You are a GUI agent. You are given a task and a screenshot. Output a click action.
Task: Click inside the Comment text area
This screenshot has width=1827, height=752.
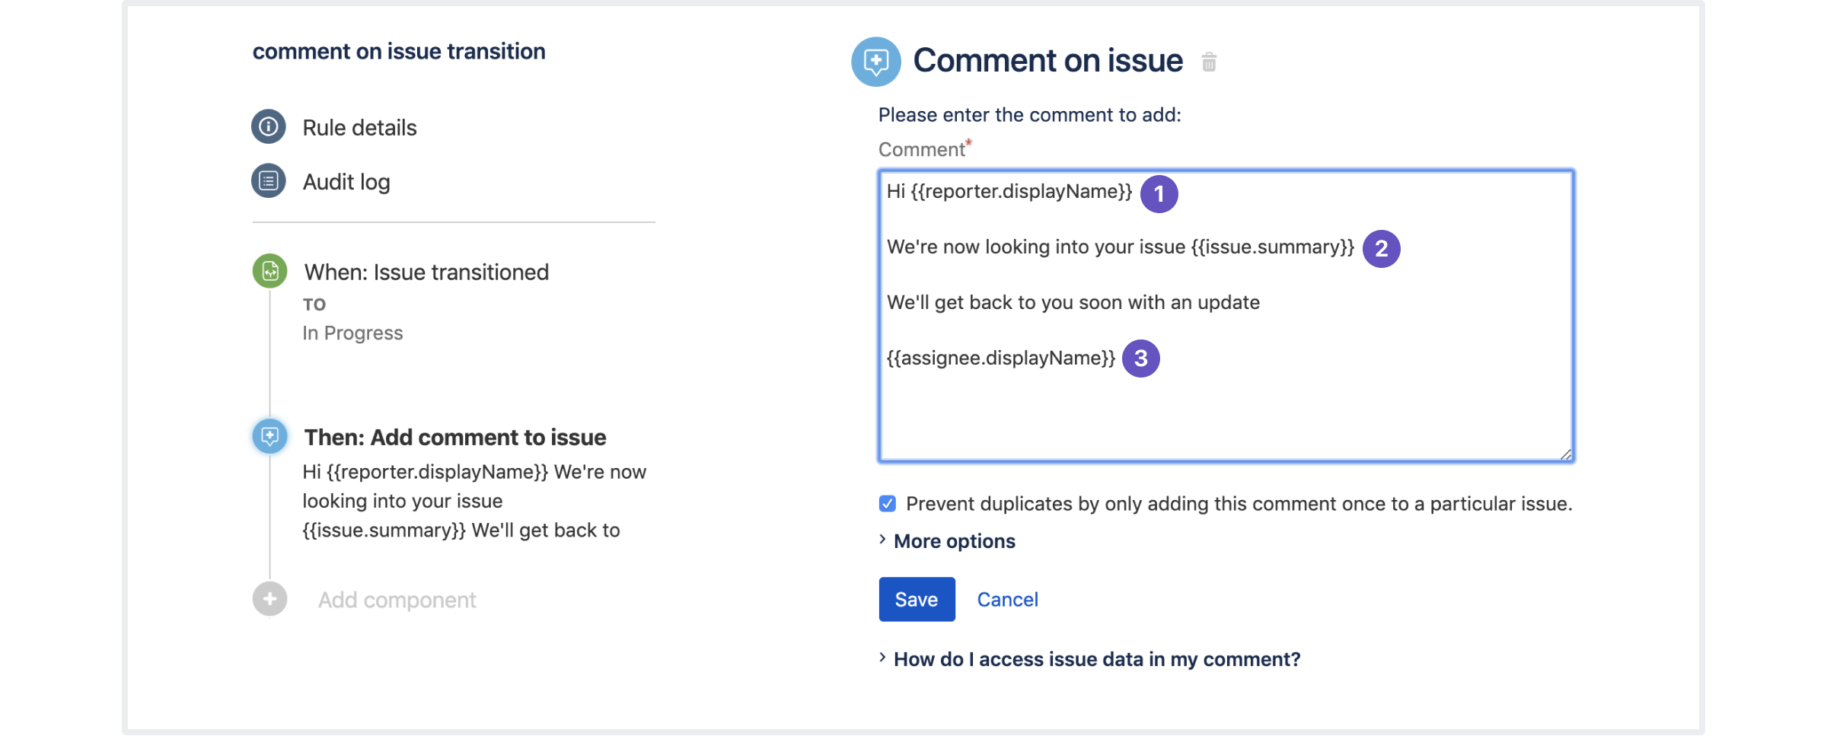pyautogui.click(x=1226, y=411)
